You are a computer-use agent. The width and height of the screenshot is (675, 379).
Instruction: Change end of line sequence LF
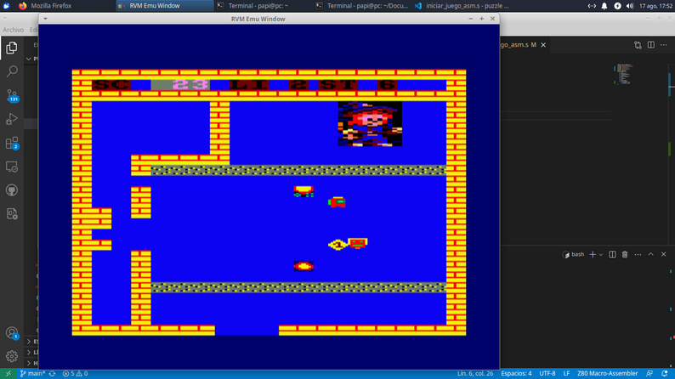(566, 373)
